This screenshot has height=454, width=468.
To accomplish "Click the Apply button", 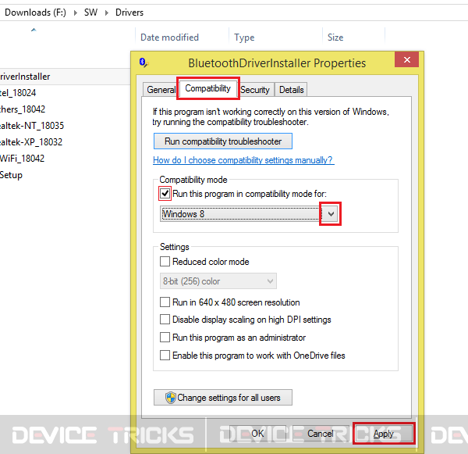I will 384,434.
